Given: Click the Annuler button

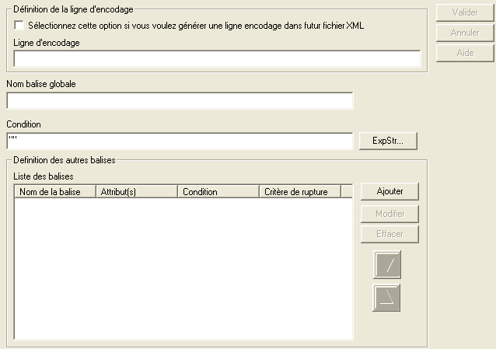Looking at the screenshot, I should coord(465,33).
